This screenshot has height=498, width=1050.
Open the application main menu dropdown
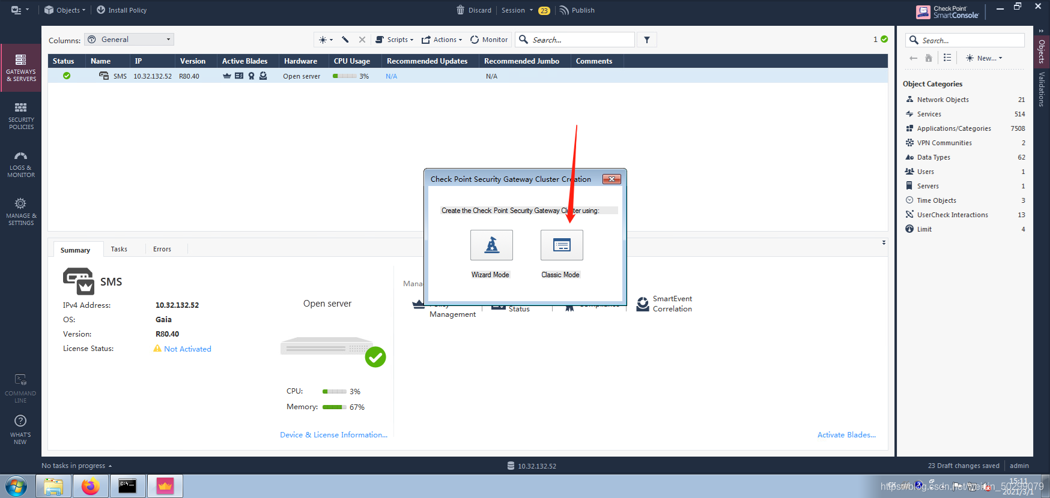20,10
